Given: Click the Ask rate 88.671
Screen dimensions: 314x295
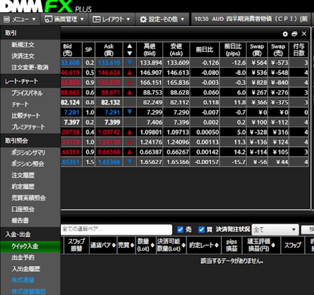Looking at the screenshot, I should click(x=110, y=92).
